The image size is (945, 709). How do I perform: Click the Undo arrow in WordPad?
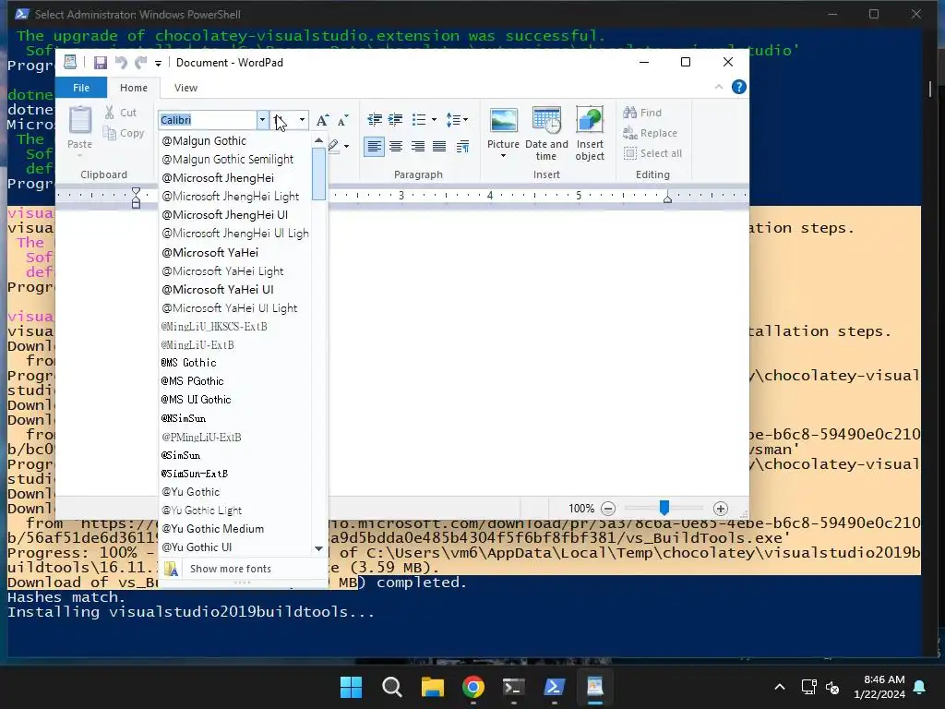[121, 63]
